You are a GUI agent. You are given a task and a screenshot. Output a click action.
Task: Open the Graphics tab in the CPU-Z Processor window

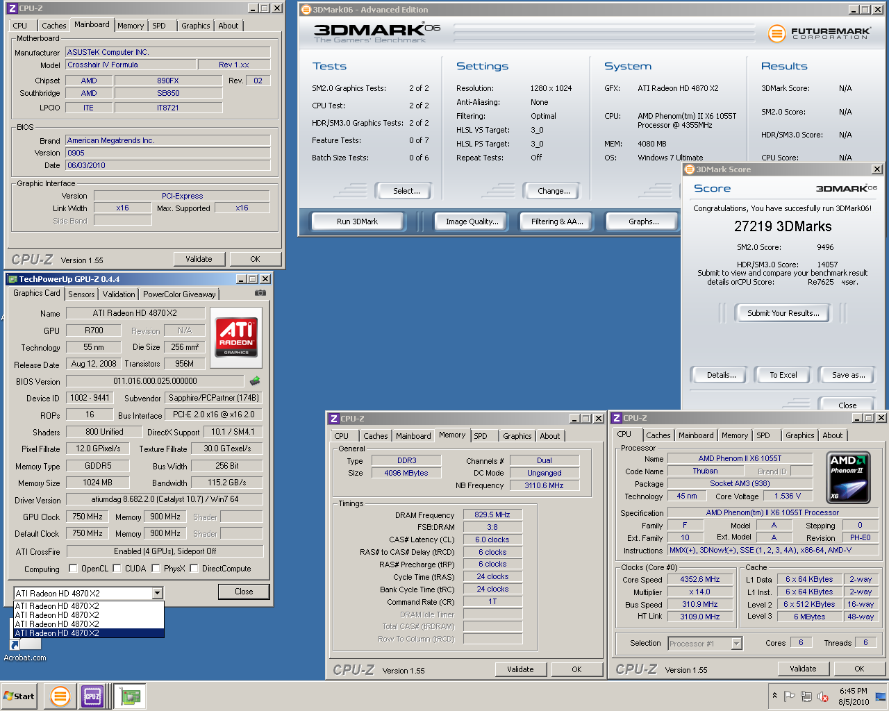(x=799, y=435)
